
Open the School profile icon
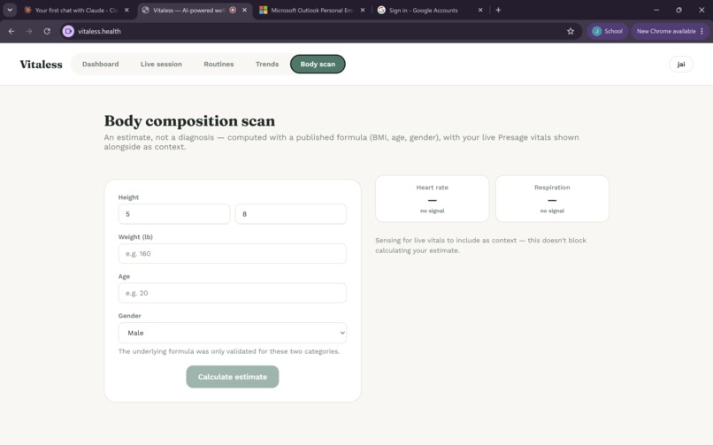click(x=607, y=31)
